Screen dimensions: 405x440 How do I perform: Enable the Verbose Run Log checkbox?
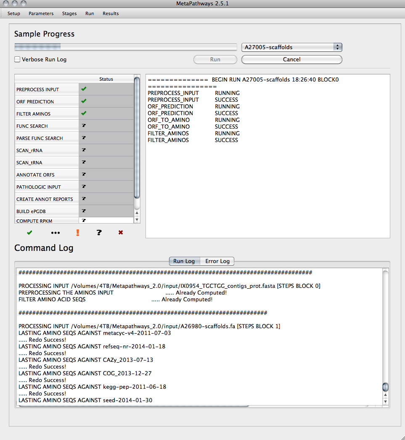[17, 59]
